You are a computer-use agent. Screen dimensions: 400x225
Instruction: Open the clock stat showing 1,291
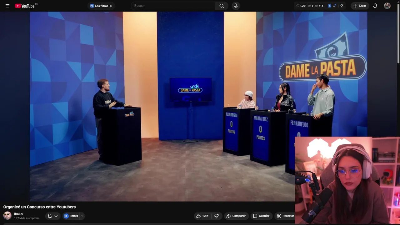pos(301,6)
